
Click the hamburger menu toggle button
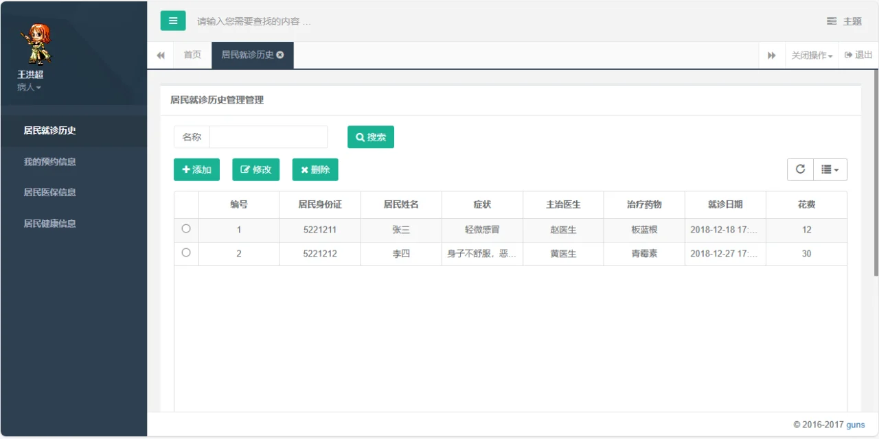[173, 21]
